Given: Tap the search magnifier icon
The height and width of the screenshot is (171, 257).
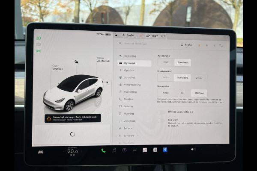Looking at the screenshot, I should [x=120, y=43].
